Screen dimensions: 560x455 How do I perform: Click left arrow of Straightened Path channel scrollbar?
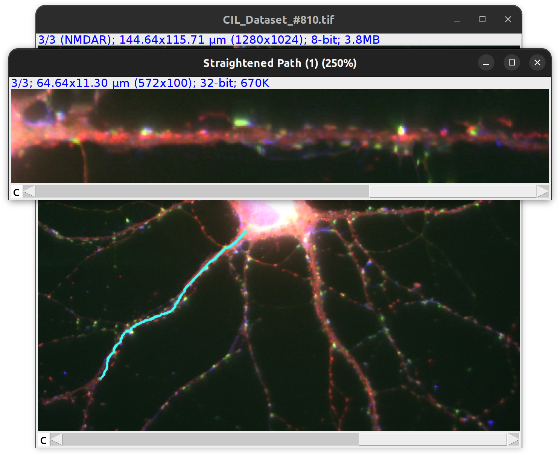coord(29,192)
